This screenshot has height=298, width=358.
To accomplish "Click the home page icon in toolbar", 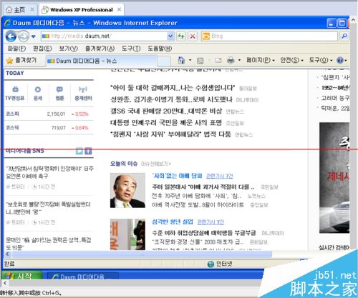I will (x=181, y=60).
